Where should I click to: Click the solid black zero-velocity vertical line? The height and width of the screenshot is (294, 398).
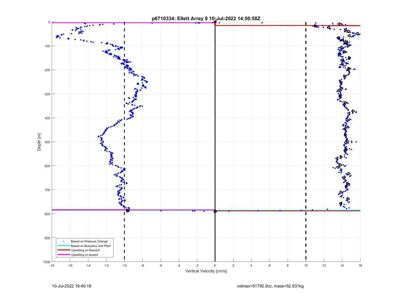pyautogui.click(x=215, y=142)
